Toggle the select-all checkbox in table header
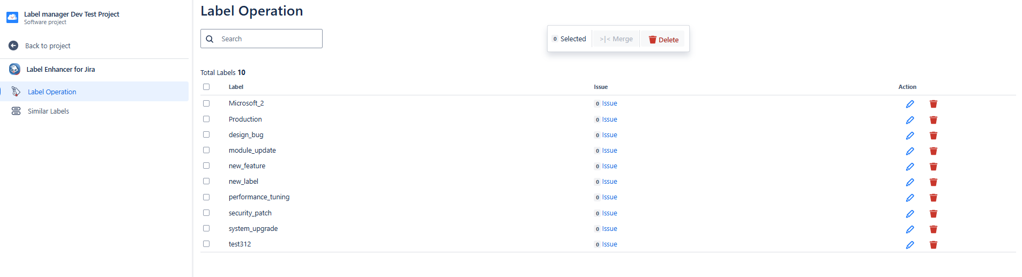The width and height of the screenshot is (1022, 277). click(x=206, y=87)
